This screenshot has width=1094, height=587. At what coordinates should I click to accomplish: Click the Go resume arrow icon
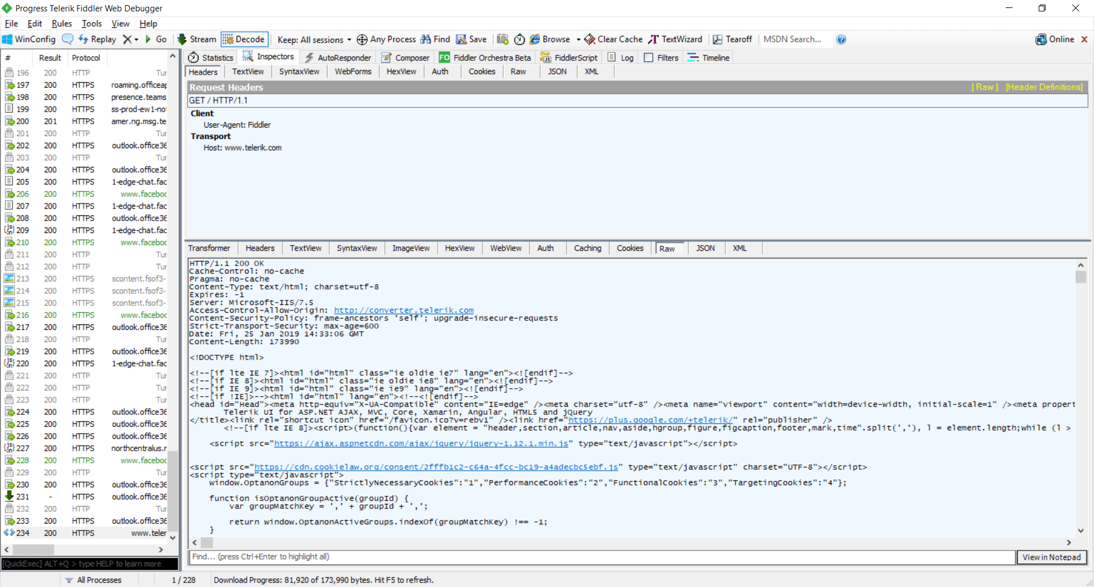[x=148, y=39]
